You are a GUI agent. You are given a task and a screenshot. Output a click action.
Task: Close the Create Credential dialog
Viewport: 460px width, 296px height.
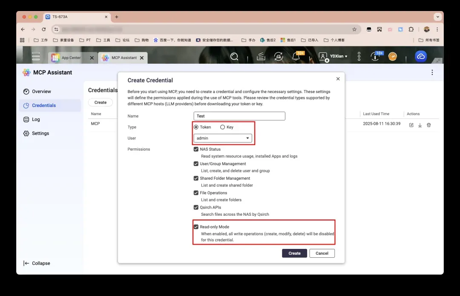(x=338, y=79)
